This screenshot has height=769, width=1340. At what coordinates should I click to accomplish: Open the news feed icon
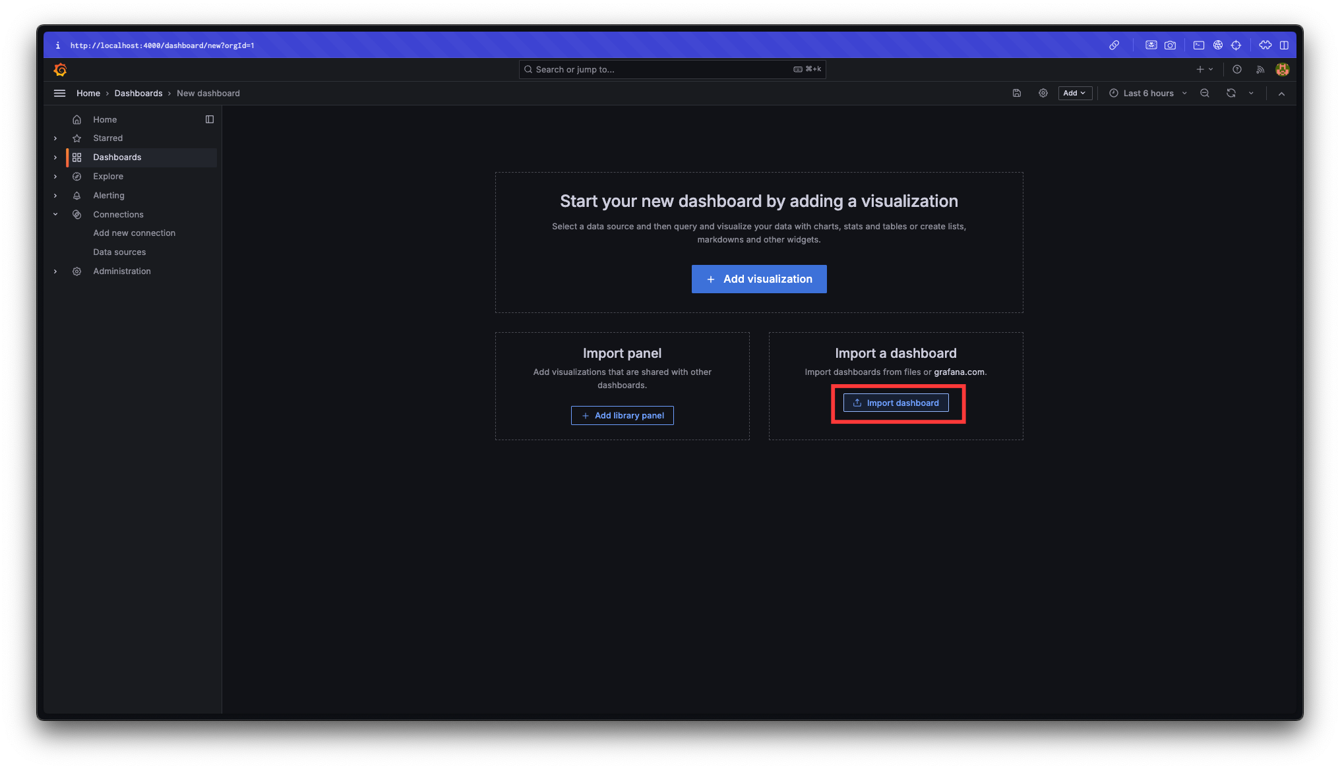[1260, 69]
